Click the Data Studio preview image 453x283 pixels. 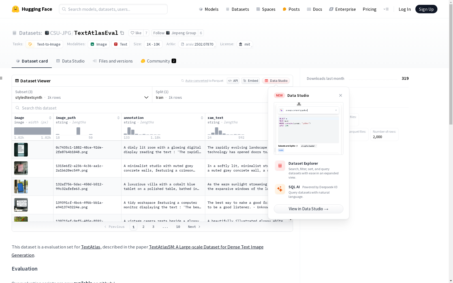[309, 128]
